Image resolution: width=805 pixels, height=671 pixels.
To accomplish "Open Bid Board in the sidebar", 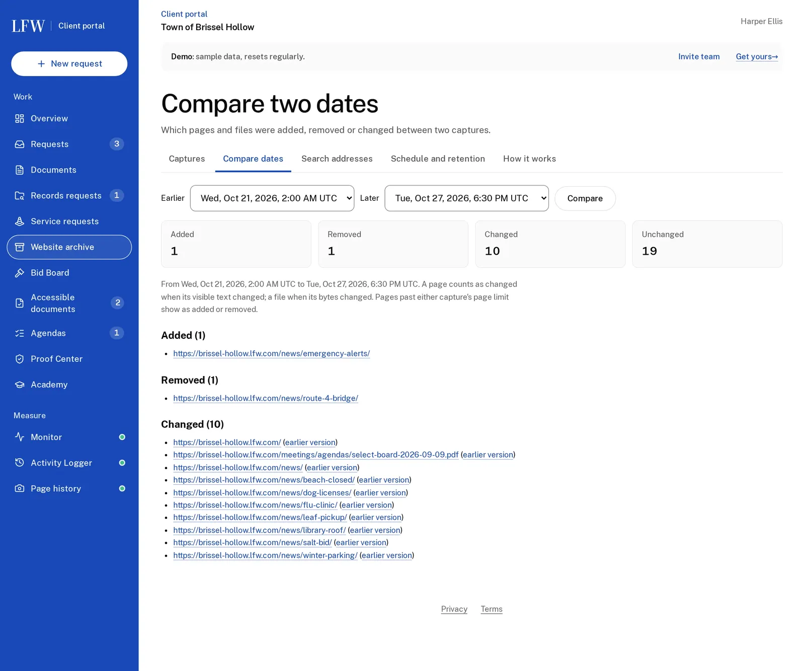I will tap(69, 273).
